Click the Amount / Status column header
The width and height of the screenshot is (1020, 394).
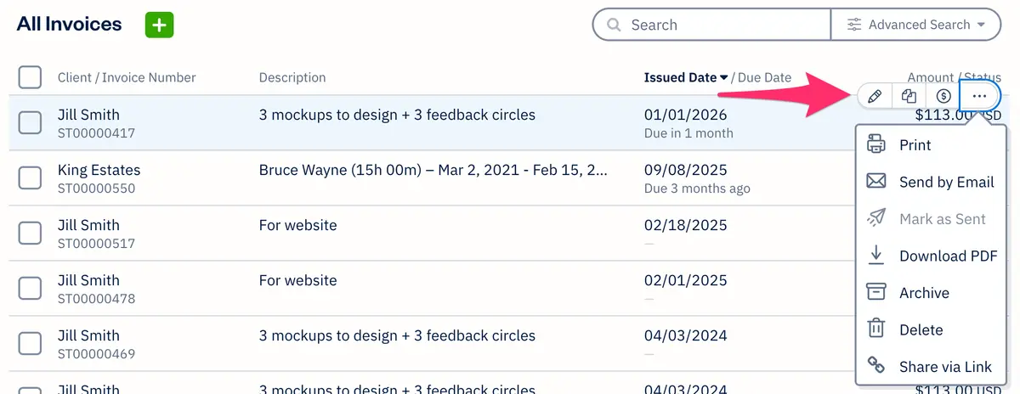(x=954, y=77)
